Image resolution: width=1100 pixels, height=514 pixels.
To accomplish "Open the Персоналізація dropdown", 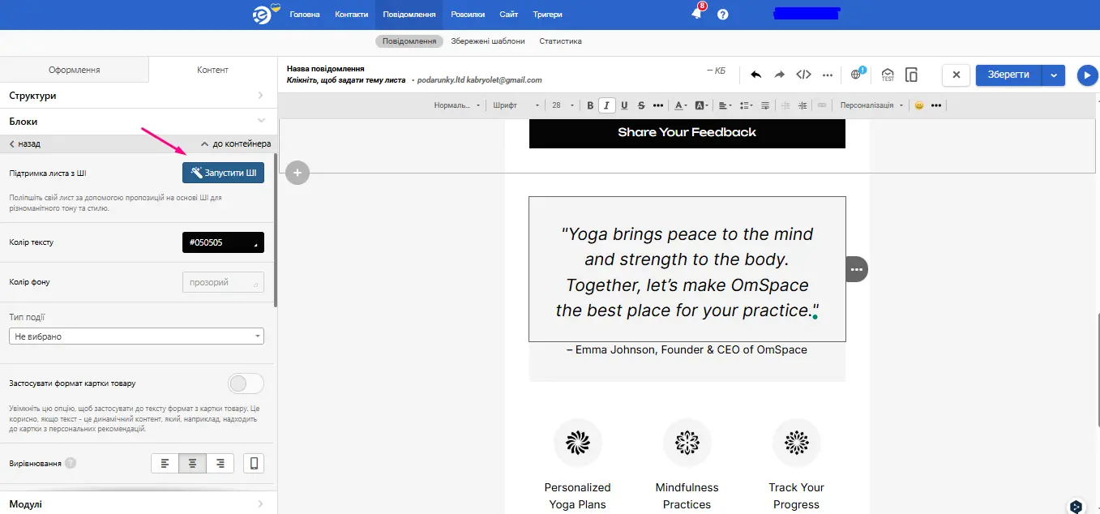I will [871, 105].
